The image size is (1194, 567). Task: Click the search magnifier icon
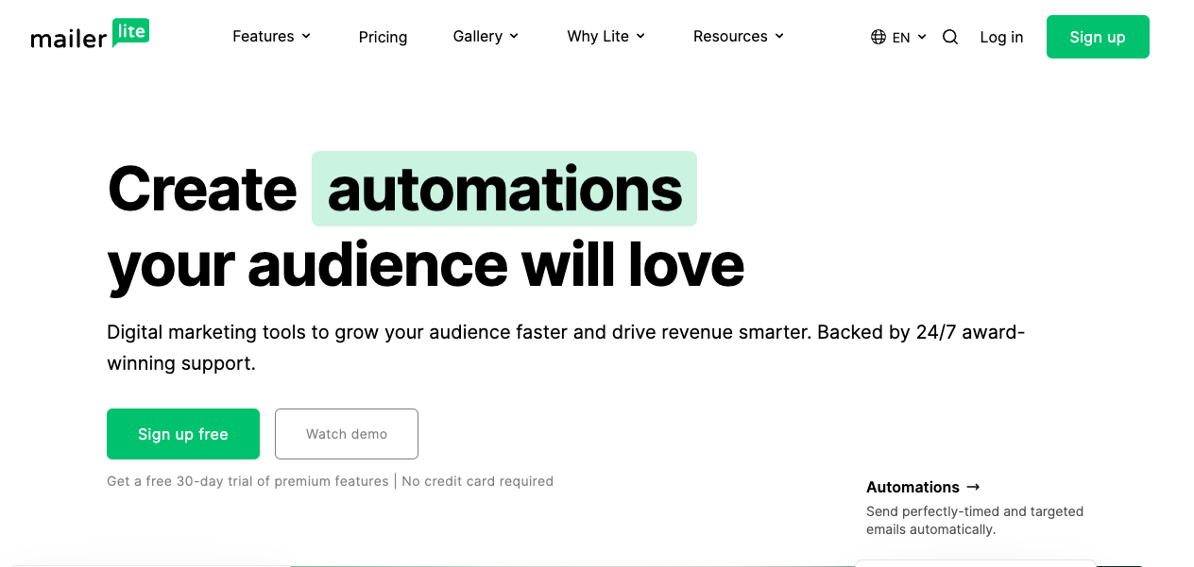pyautogui.click(x=950, y=37)
